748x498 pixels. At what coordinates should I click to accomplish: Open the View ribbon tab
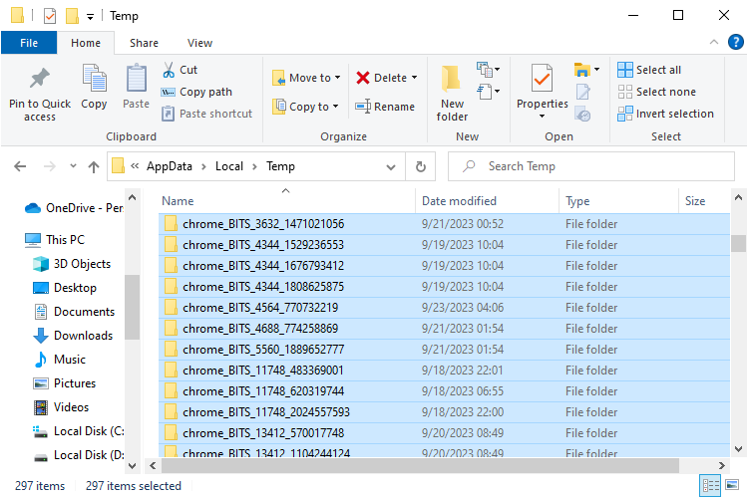pyautogui.click(x=199, y=43)
